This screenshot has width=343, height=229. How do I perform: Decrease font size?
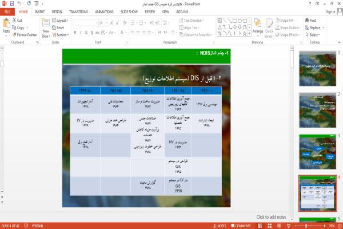point(117,23)
